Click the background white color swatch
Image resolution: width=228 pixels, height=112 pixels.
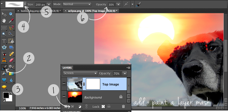(x=10, y=99)
